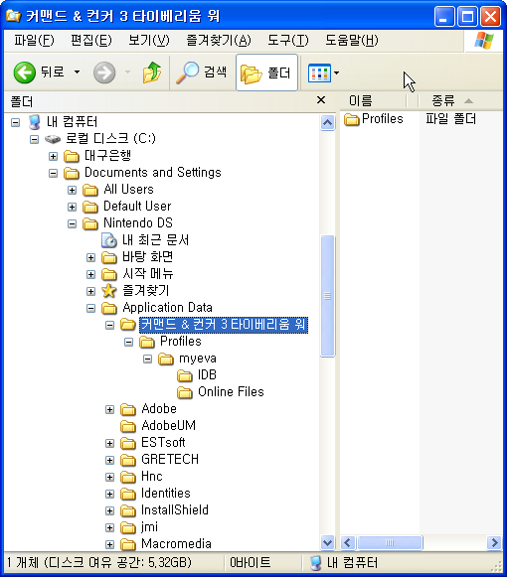
Task: Select the 즐겨찾기 star icon
Action: 109,291
